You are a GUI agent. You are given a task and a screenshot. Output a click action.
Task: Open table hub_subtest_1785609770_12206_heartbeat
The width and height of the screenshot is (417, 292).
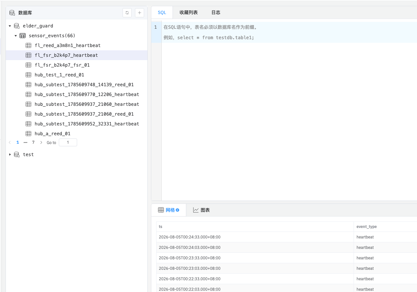[87, 94]
